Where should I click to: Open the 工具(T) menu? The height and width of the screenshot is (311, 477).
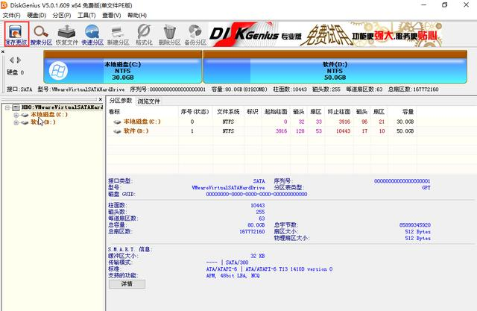pos(86,15)
